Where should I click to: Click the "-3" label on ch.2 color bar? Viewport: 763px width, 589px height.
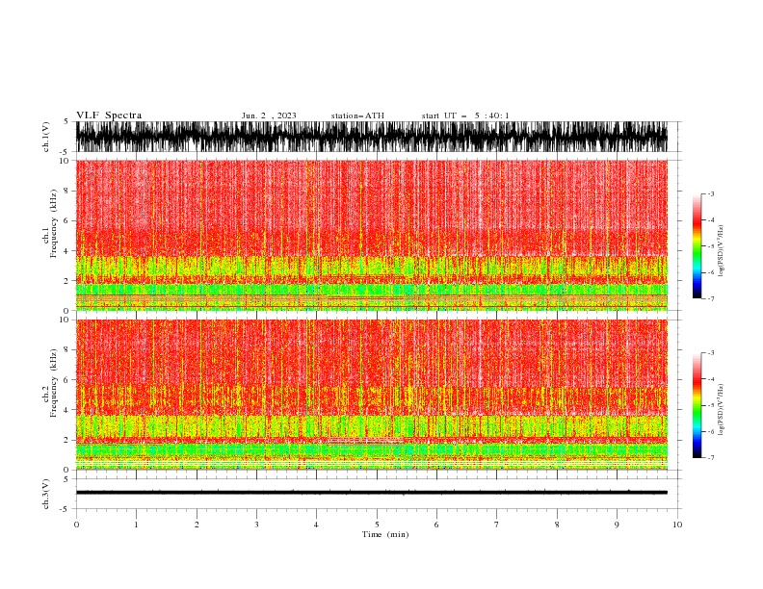(x=710, y=353)
